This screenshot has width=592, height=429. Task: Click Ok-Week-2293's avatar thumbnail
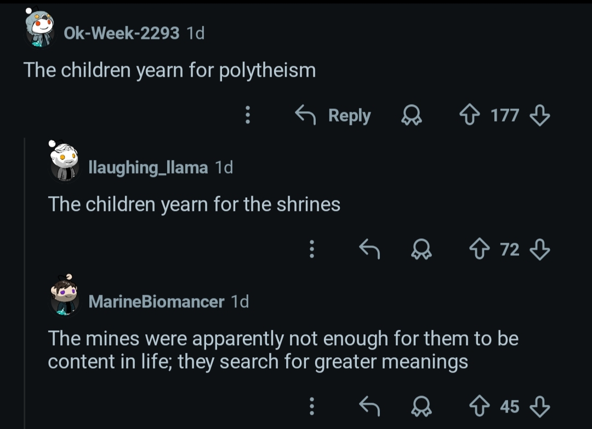(x=41, y=31)
